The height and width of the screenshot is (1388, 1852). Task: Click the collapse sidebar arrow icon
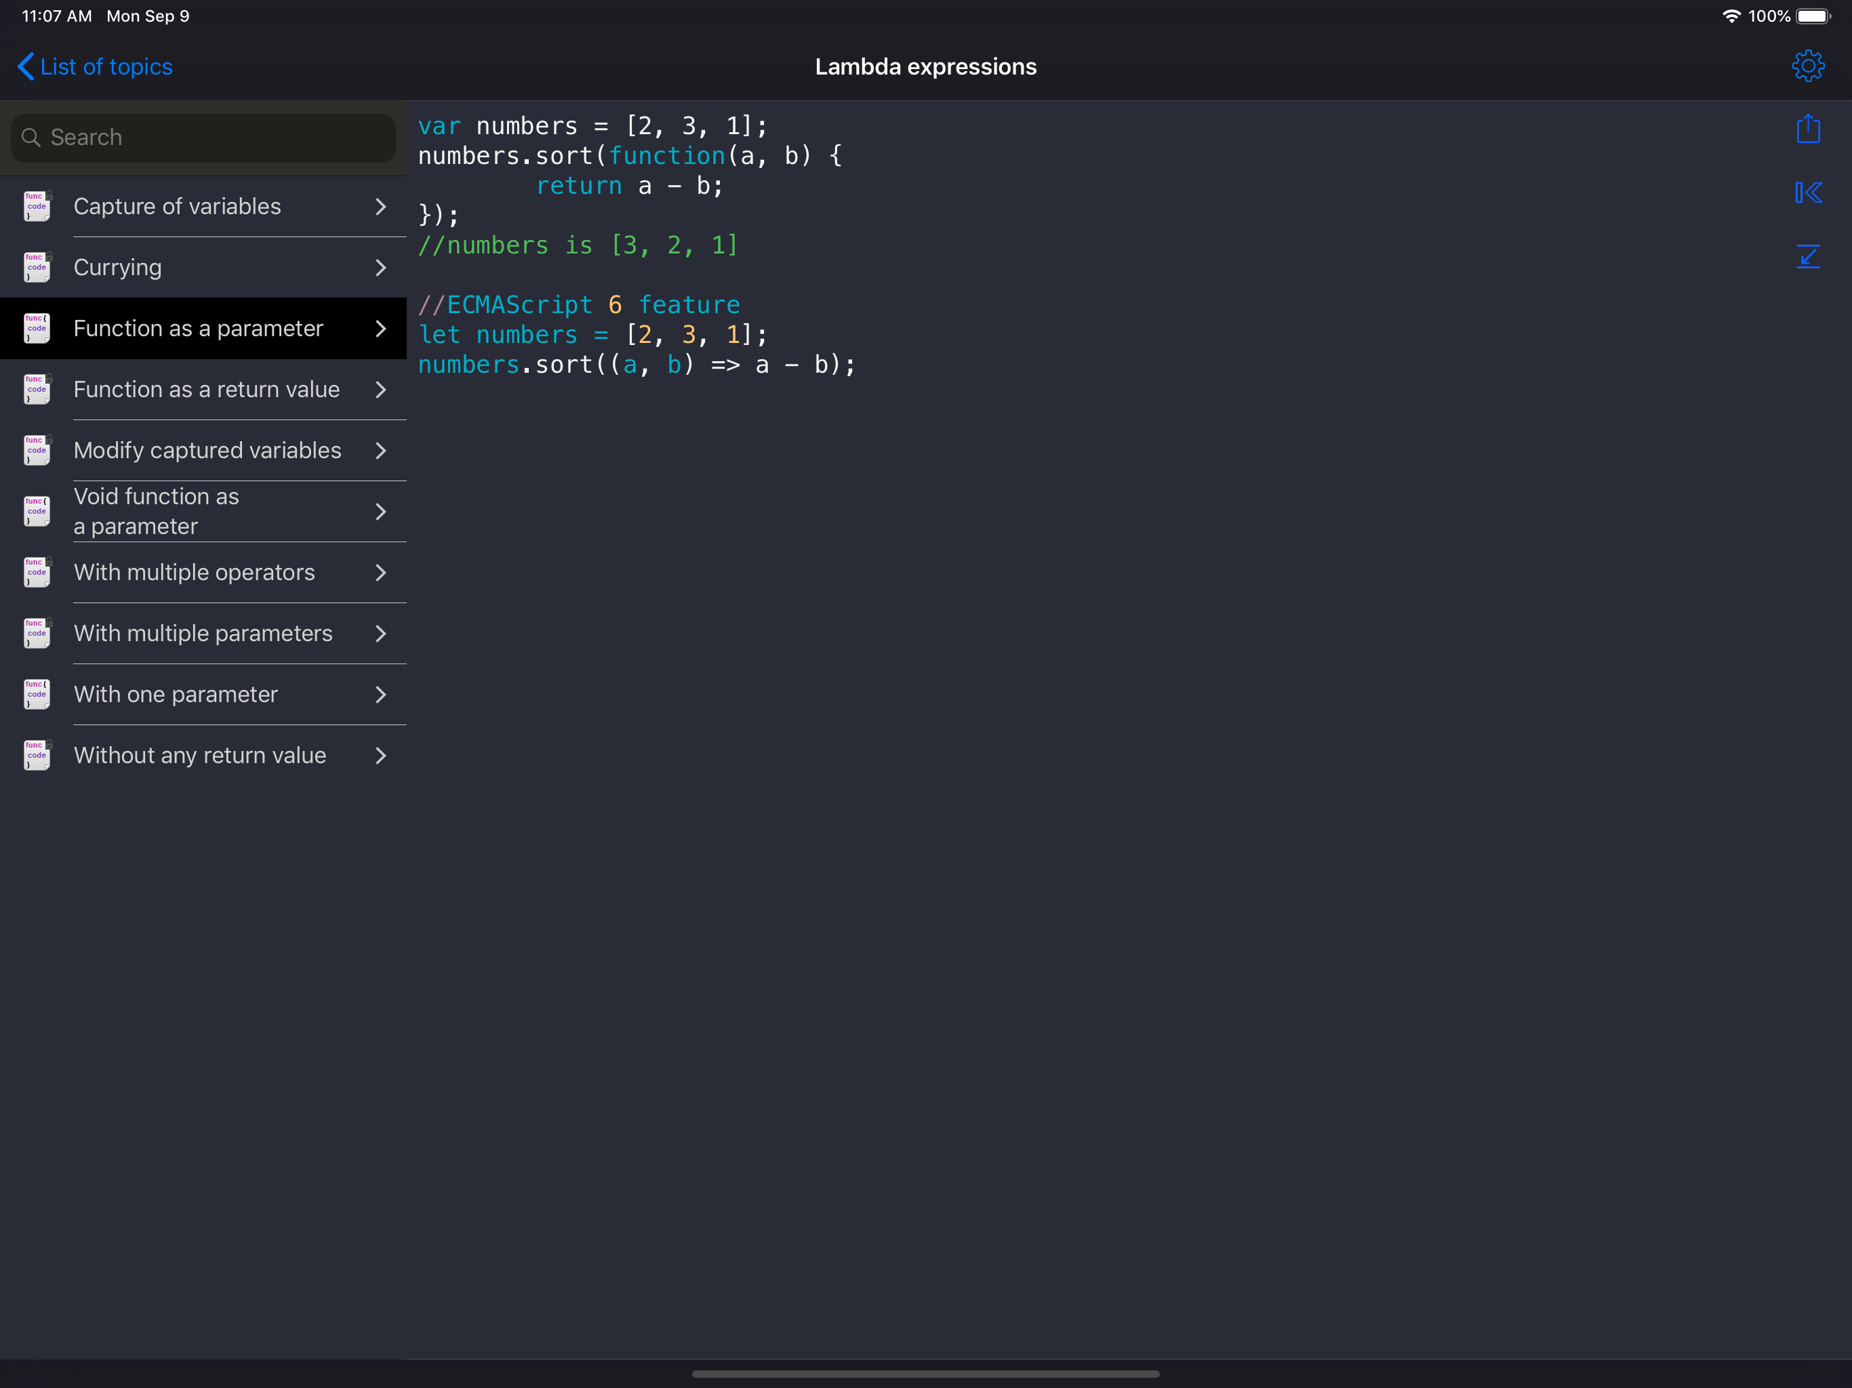pyautogui.click(x=1808, y=193)
